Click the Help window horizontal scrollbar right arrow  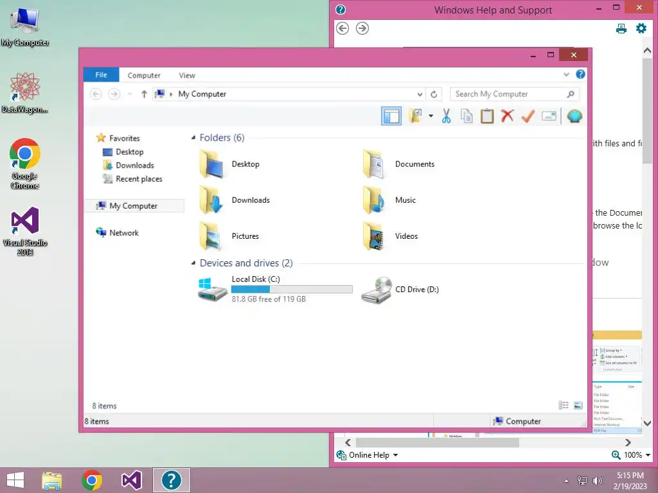point(628,443)
